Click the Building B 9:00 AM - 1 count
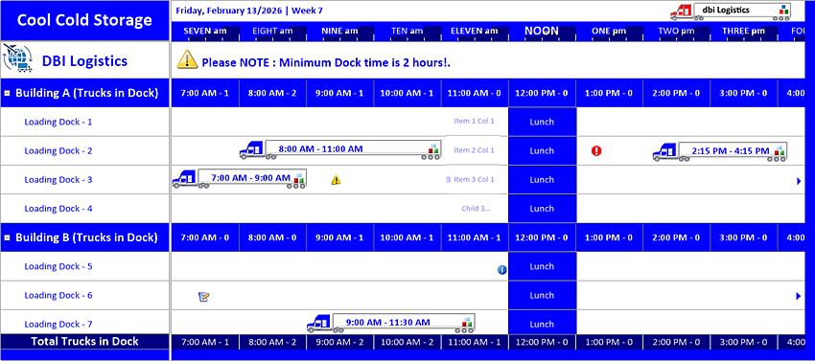Screen dimensions: 815x361 click(340, 237)
